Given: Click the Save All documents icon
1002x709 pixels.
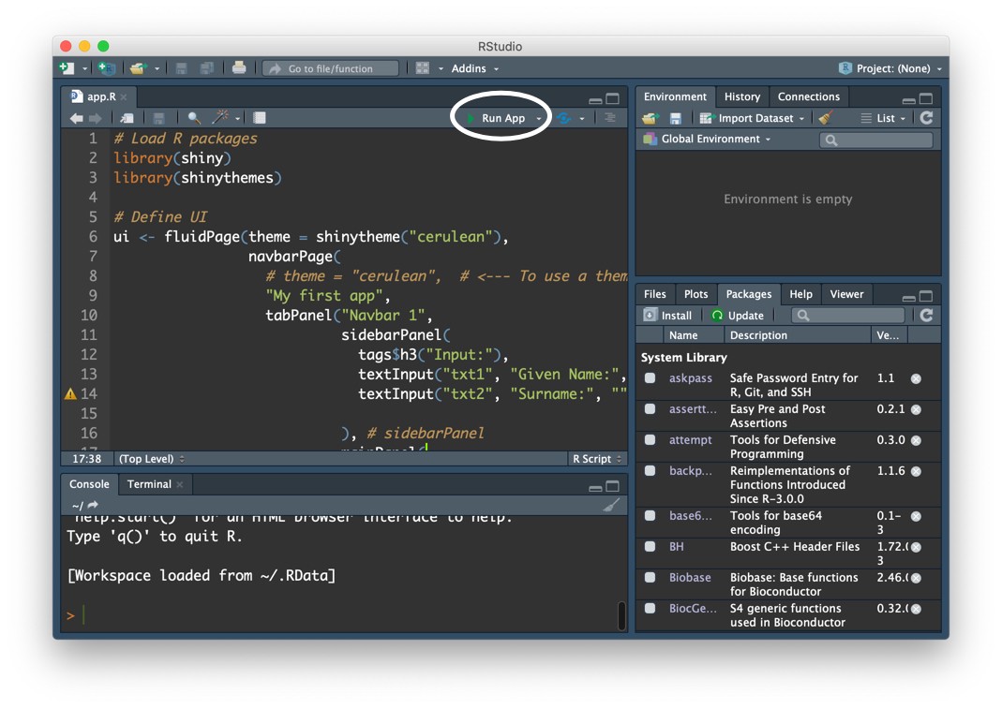Looking at the screenshot, I should tap(207, 67).
